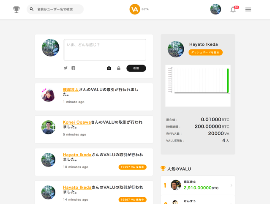Expand 堀江貴文 row chevron arrow
270x204 pixels.
click(231, 185)
